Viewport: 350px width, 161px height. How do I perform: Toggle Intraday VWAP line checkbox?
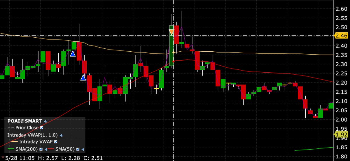point(56,142)
